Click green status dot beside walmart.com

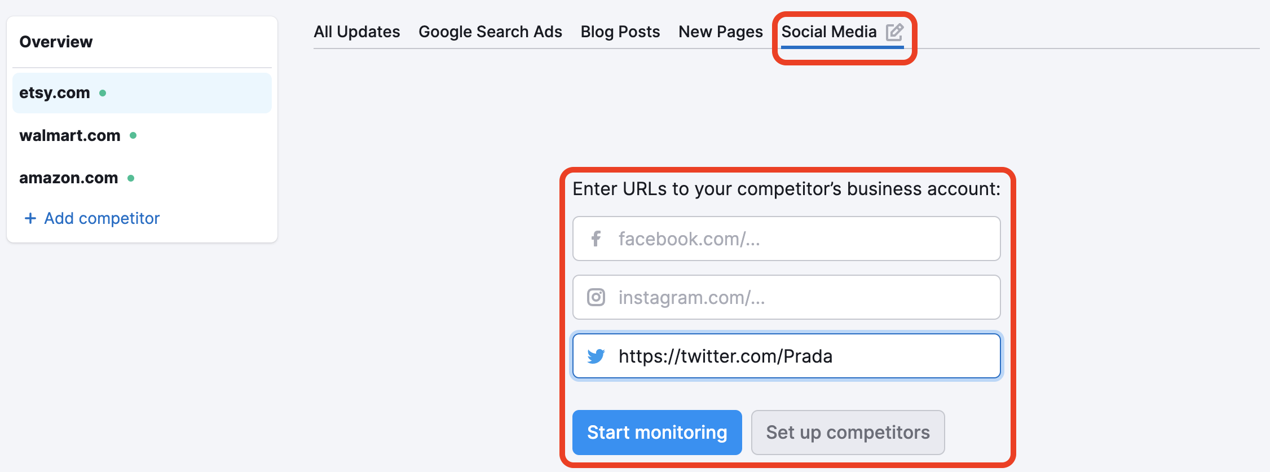tap(133, 135)
